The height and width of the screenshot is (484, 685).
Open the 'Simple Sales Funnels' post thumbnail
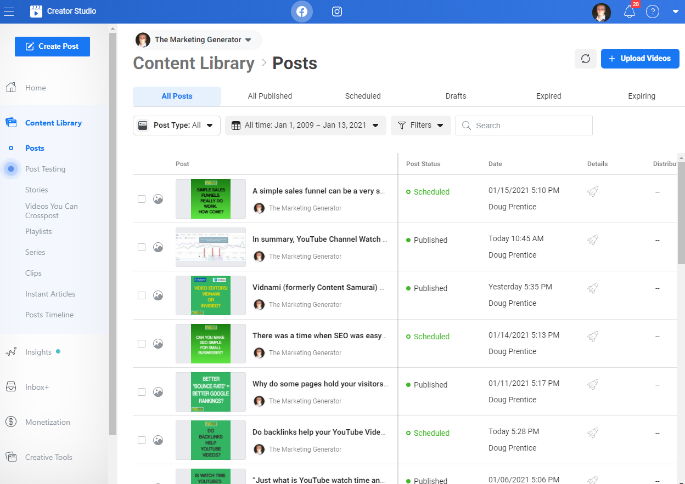[211, 199]
